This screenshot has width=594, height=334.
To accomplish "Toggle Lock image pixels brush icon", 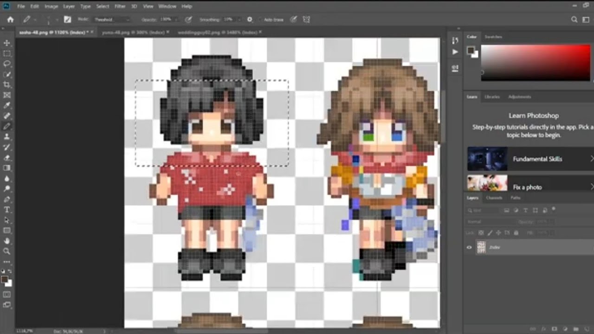I will 489,233.
